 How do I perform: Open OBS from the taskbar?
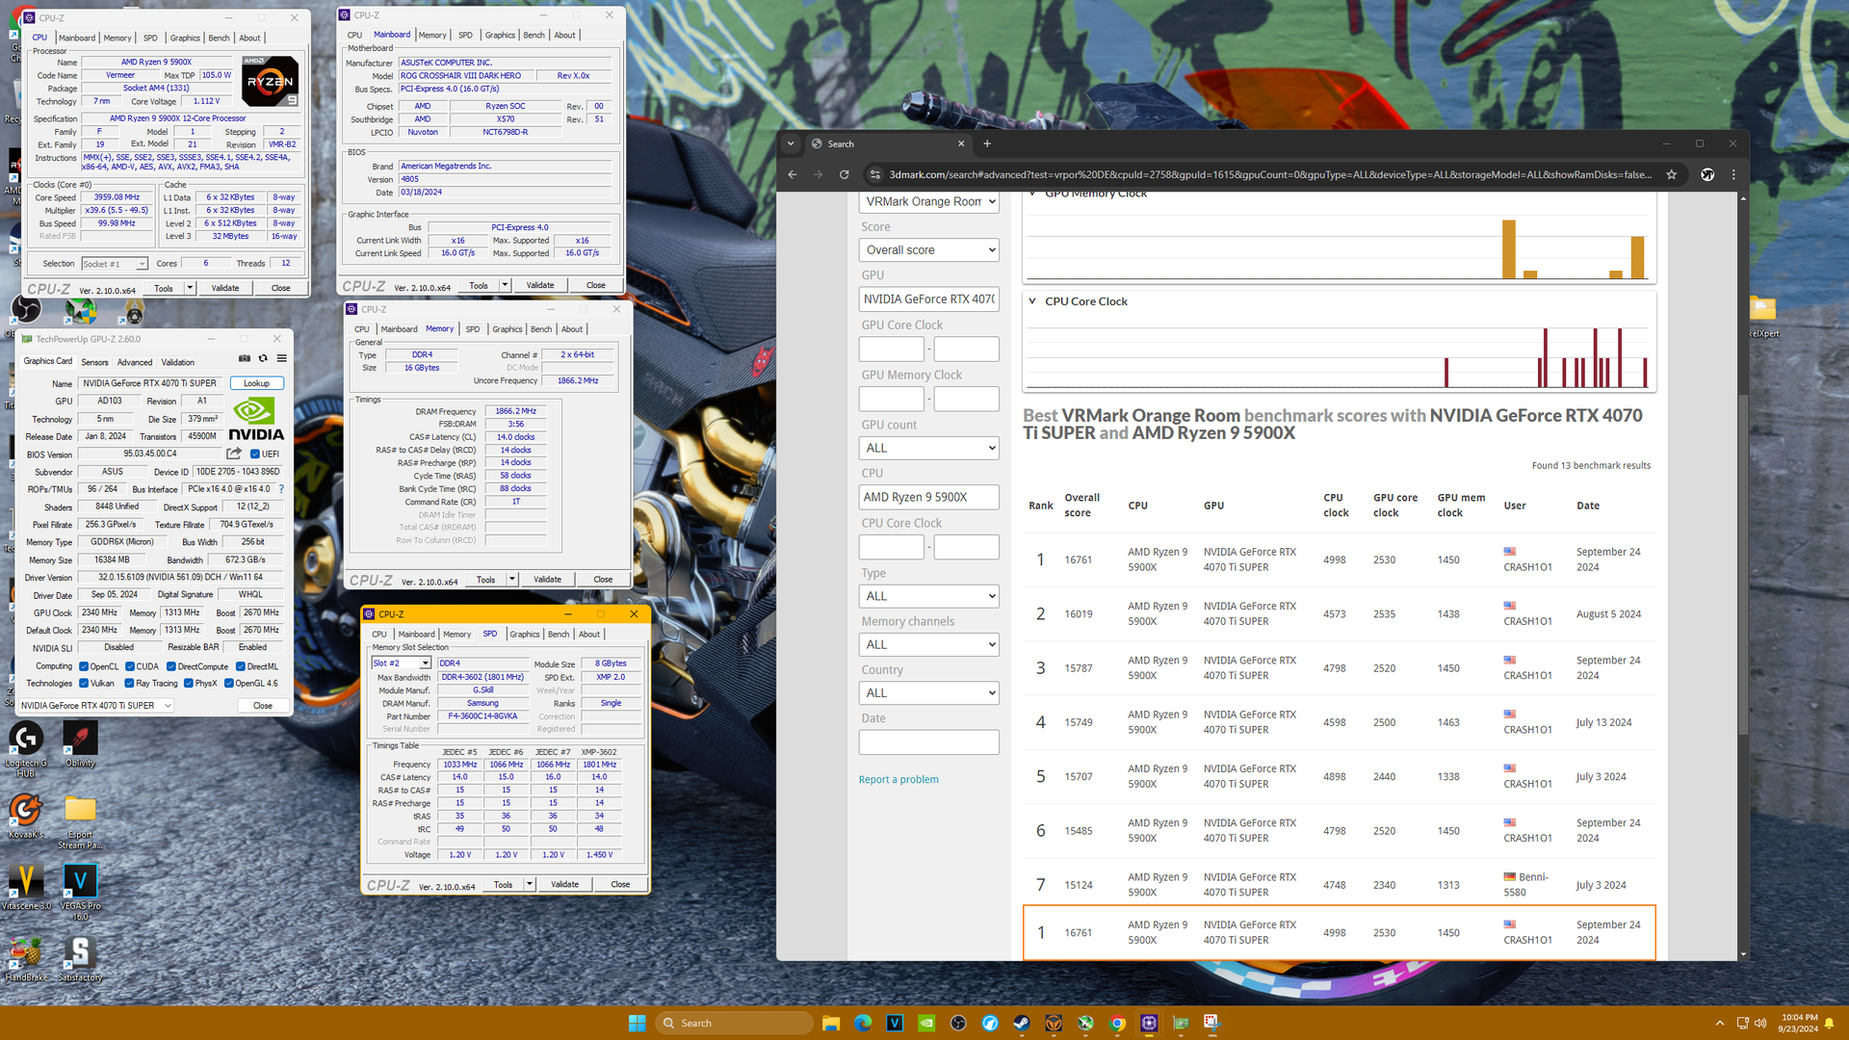(x=958, y=1023)
